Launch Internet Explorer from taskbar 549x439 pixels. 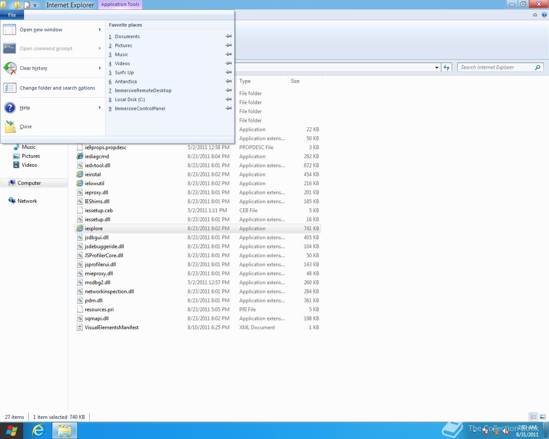tap(38, 431)
